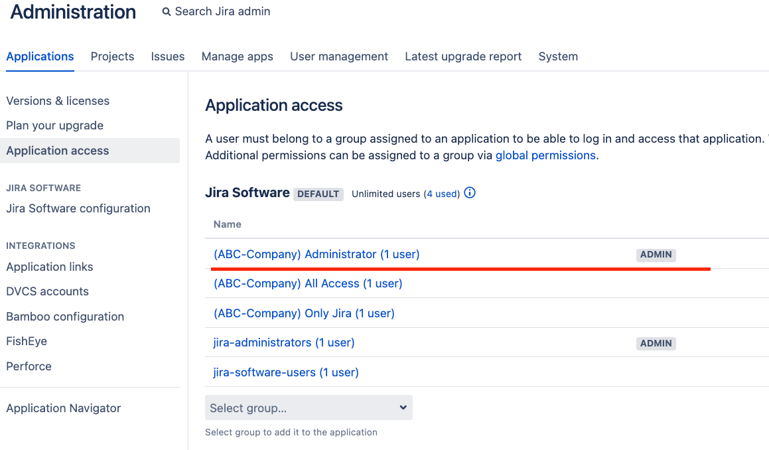Open FishEye integration settings
Image resolution: width=769 pixels, height=450 pixels.
click(27, 341)
